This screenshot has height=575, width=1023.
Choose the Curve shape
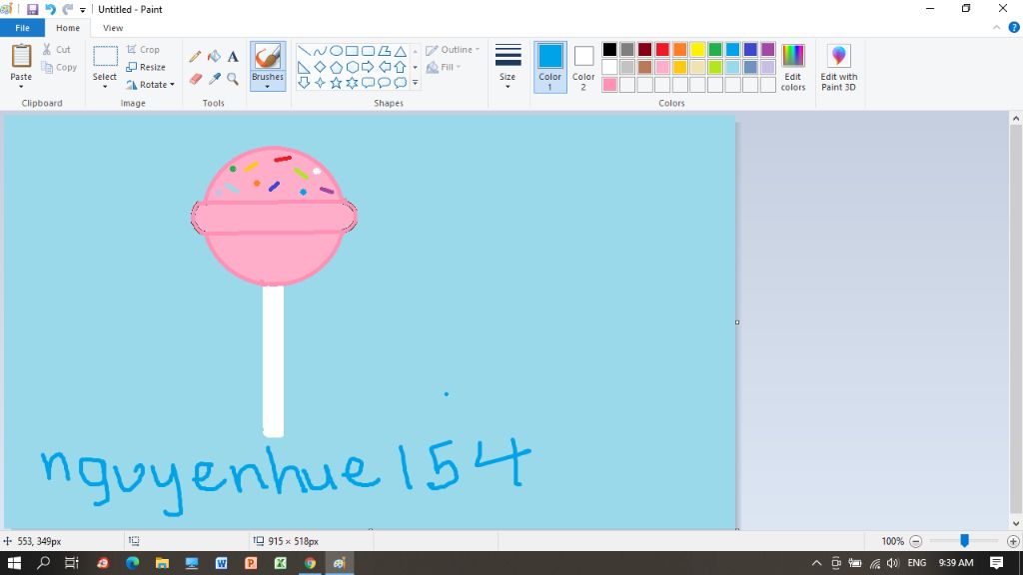320,51
